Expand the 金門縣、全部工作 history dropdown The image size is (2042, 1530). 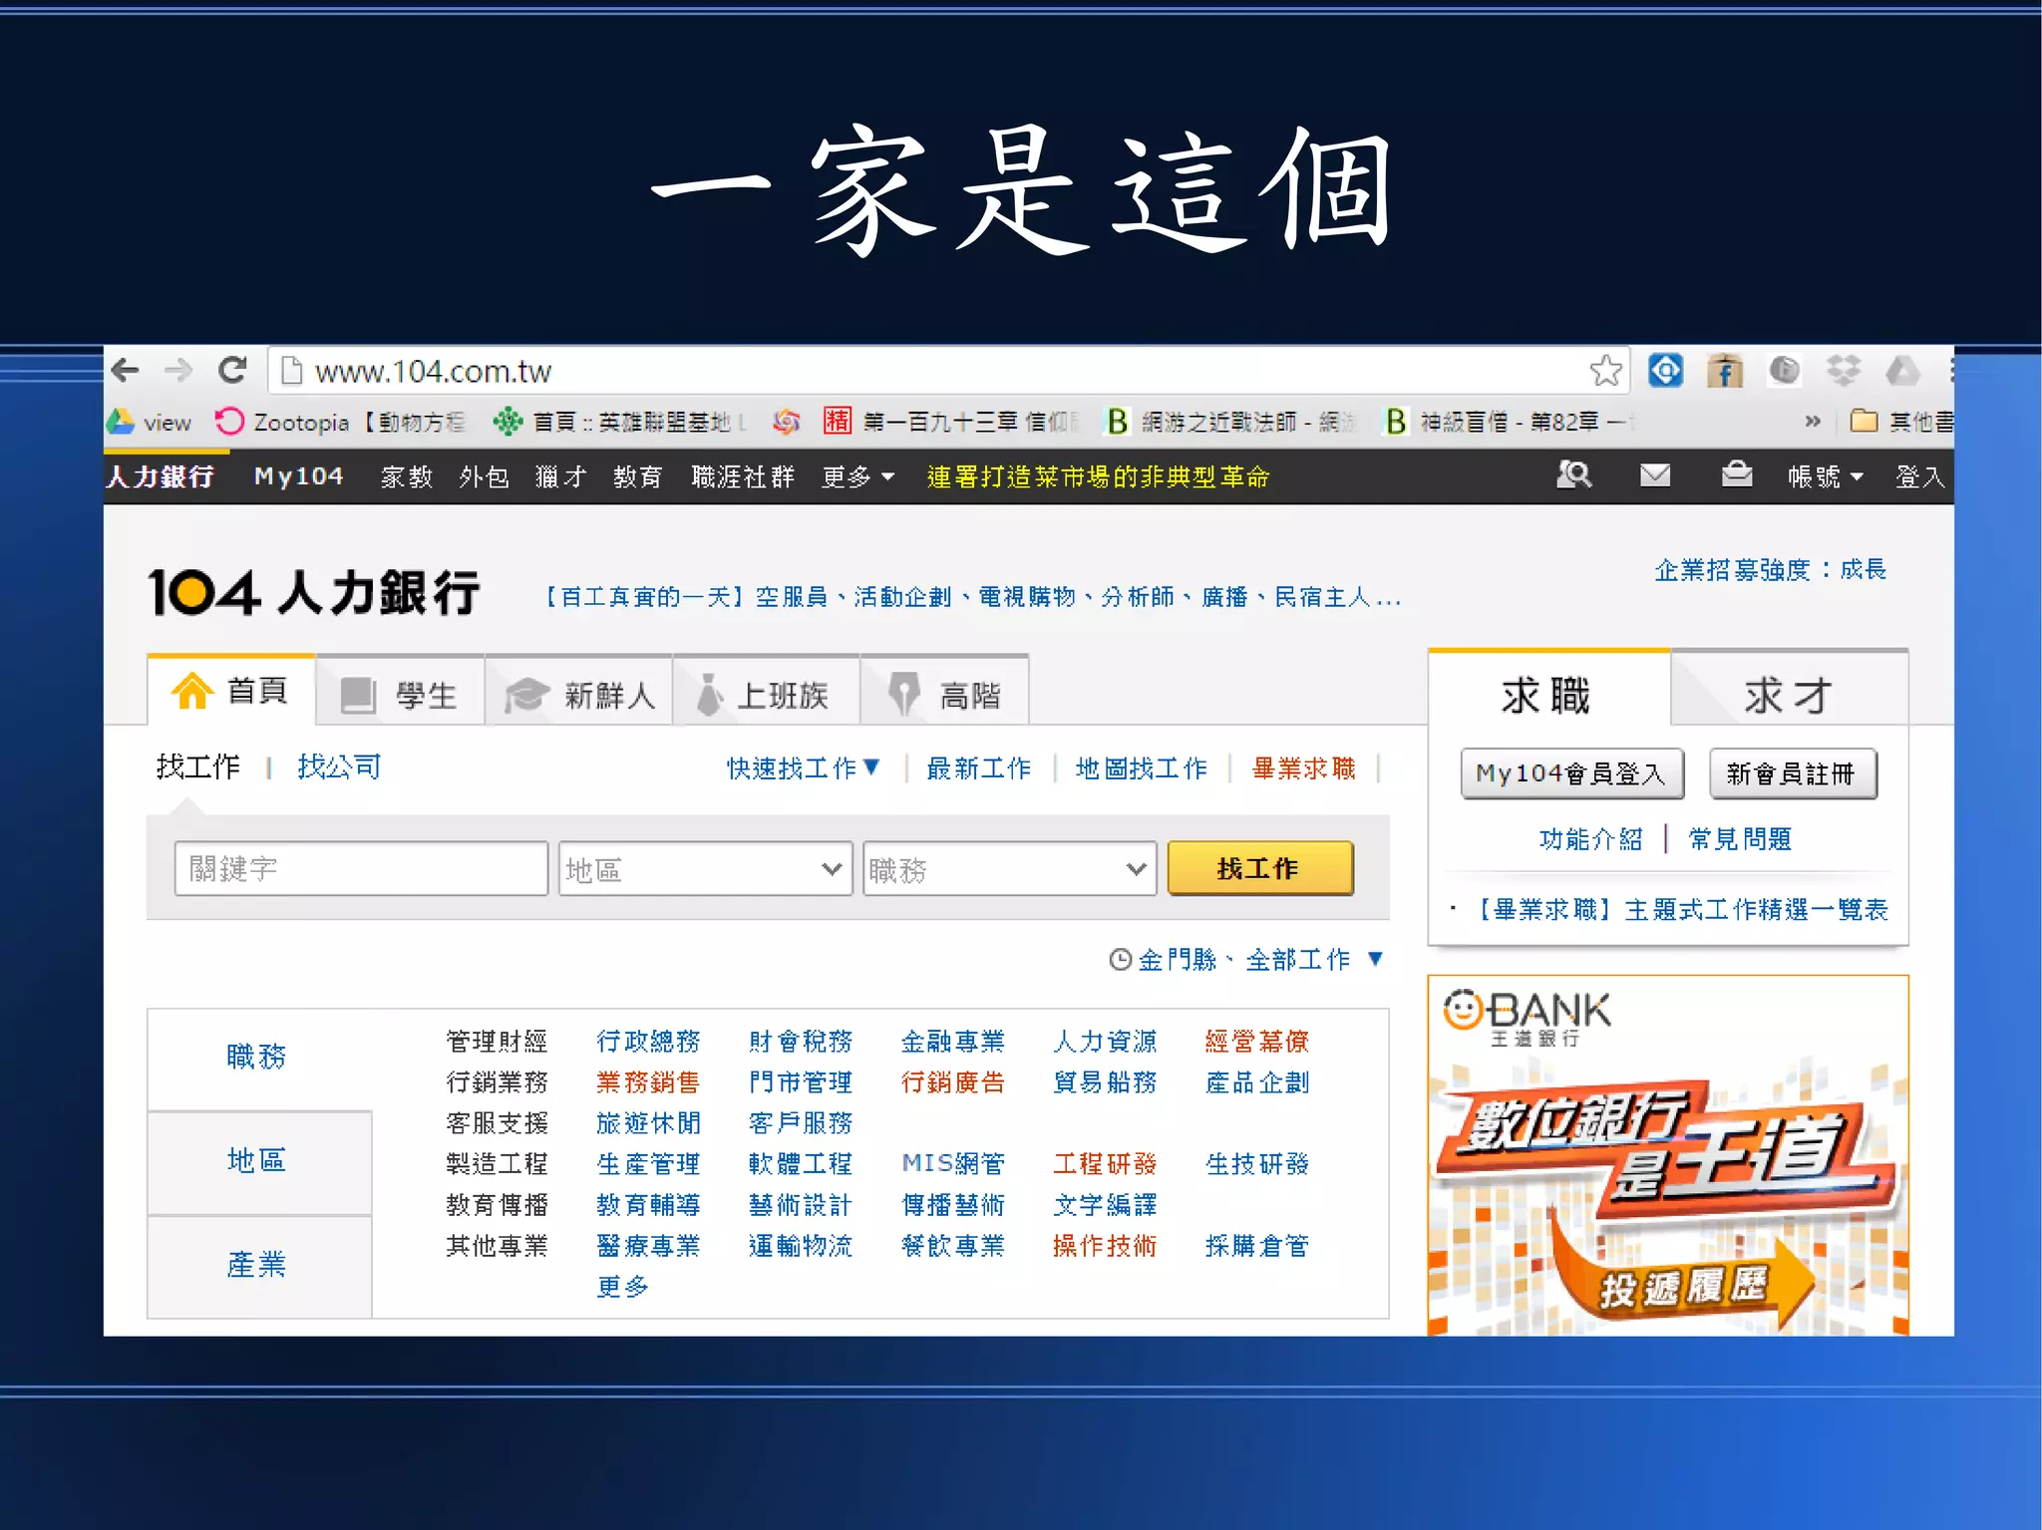(1246, 959)
